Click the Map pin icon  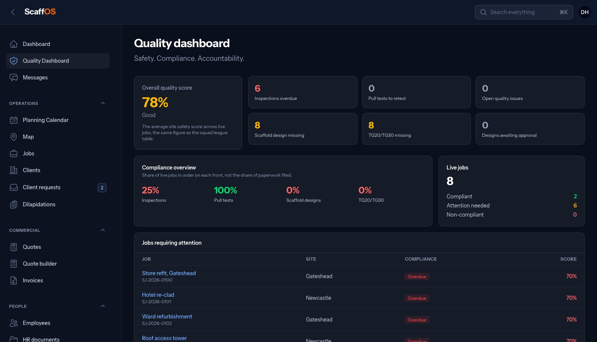(x=14, y=137)
